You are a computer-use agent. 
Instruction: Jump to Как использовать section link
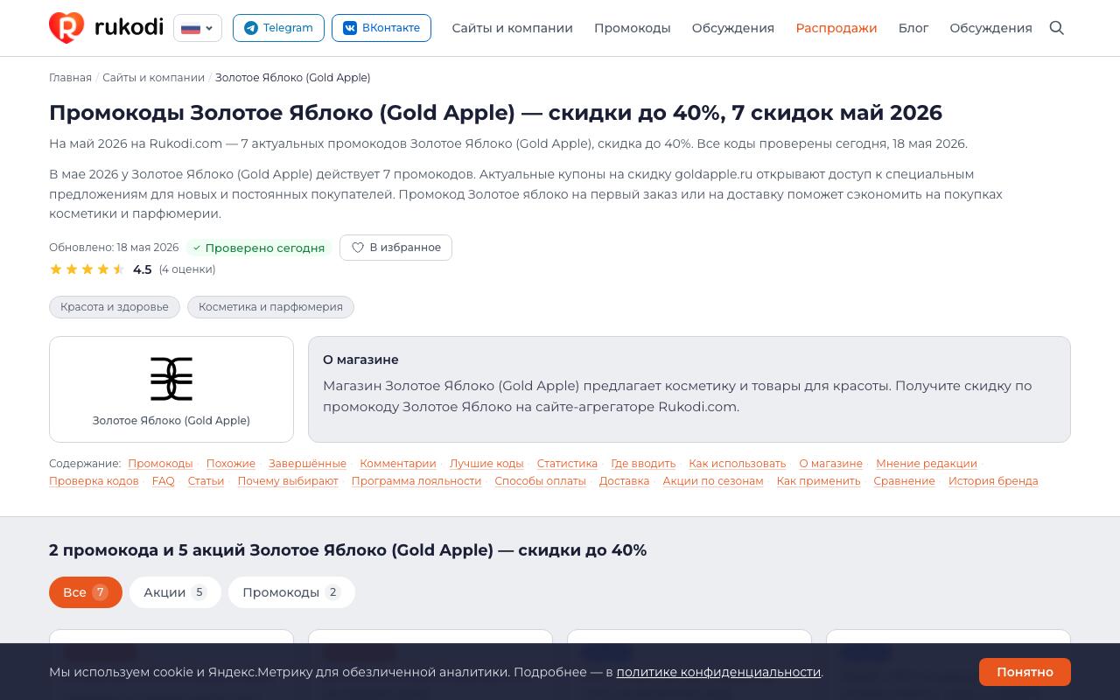pos(738,464)
